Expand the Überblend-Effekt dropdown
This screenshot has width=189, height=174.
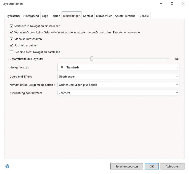pyautogui.click(x=118, y=77)
